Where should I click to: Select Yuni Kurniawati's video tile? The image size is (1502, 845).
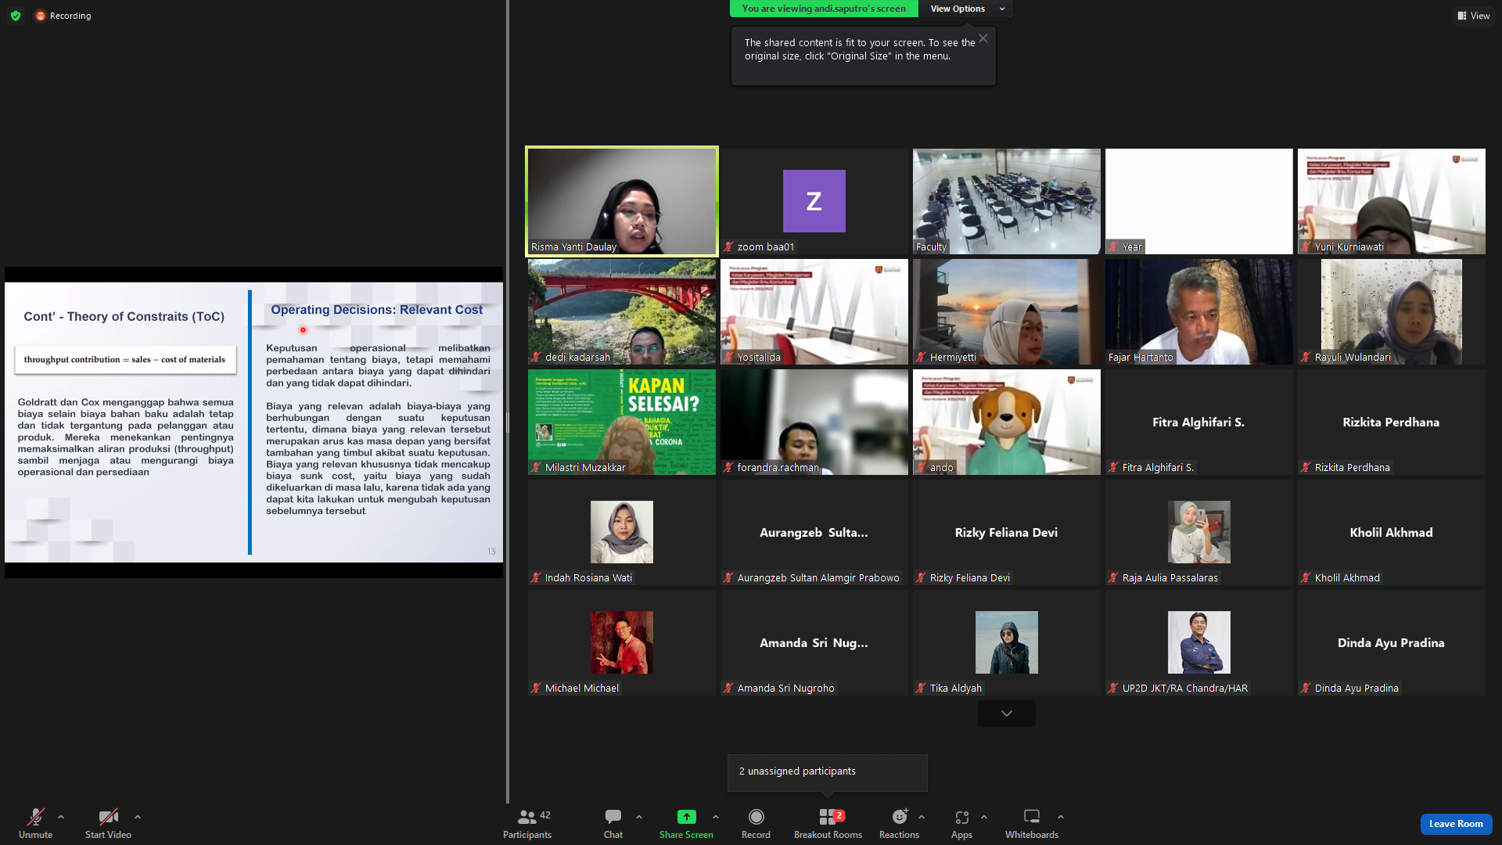point(1392,201)
